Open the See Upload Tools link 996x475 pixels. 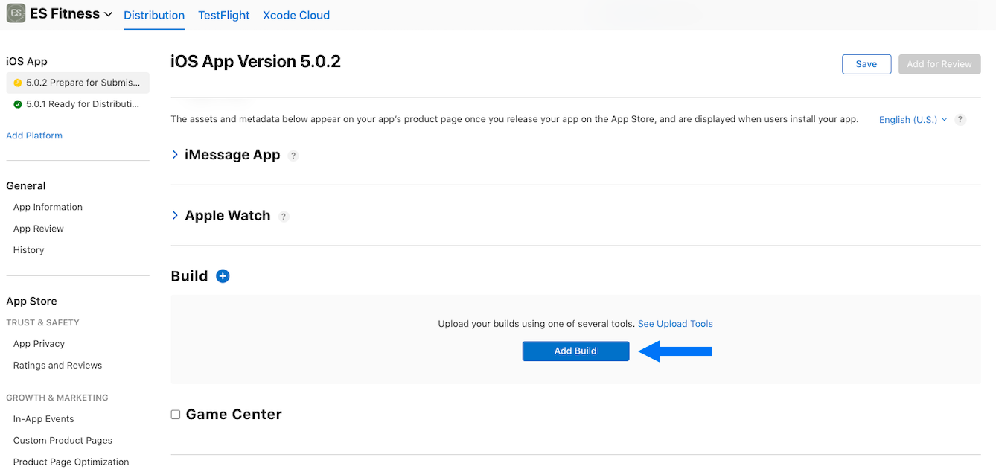pyautogui.click(x=675, y=324)
